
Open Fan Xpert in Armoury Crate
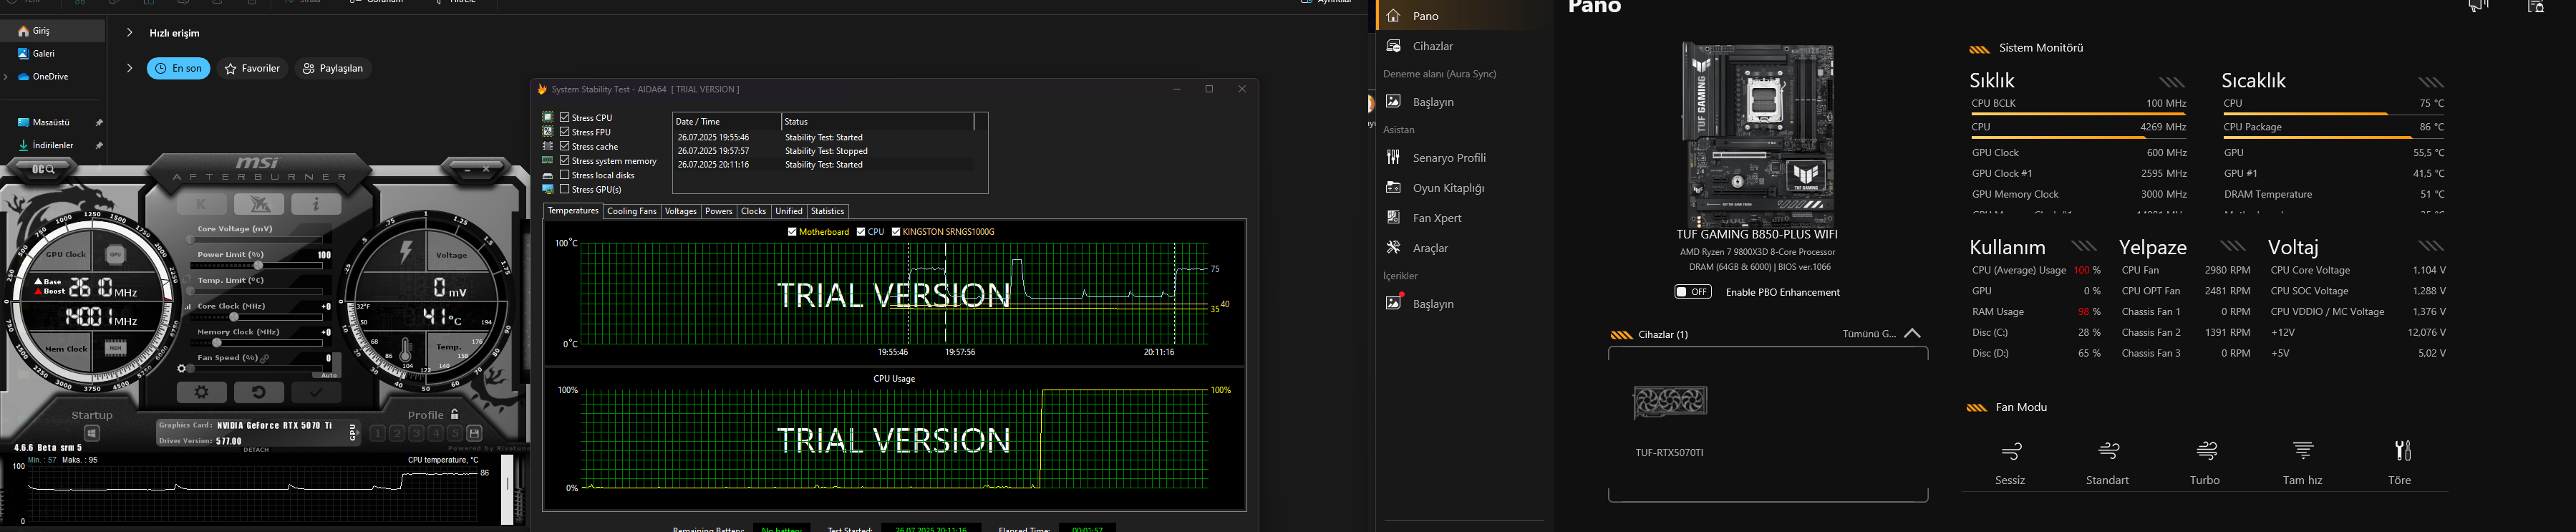click(1465, 218)
